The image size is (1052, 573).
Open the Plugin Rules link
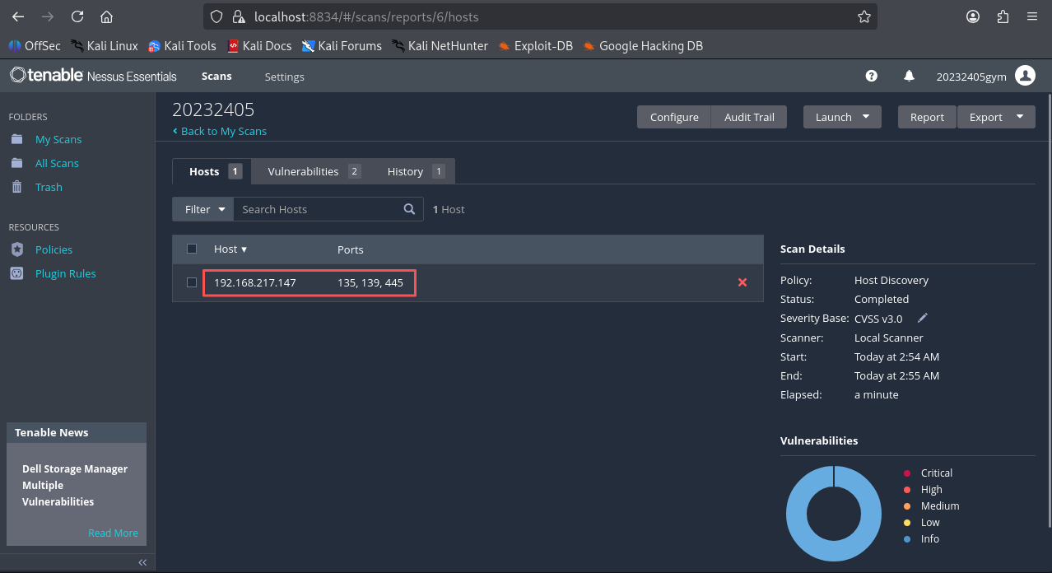tap(65, 273)
